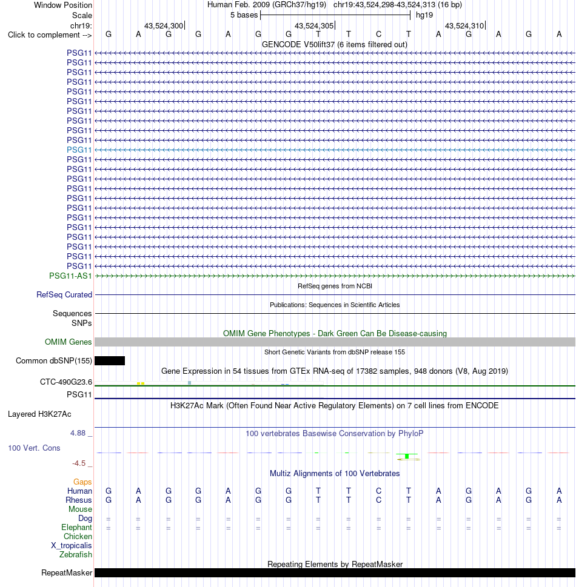Click the SNPs track label
Screen dimensions: 576x587
point(82,323)
